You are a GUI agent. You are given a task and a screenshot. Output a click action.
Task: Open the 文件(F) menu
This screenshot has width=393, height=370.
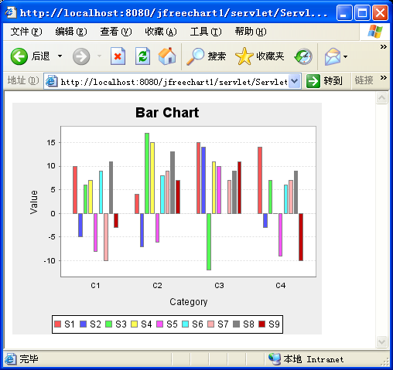click(26, 32)
